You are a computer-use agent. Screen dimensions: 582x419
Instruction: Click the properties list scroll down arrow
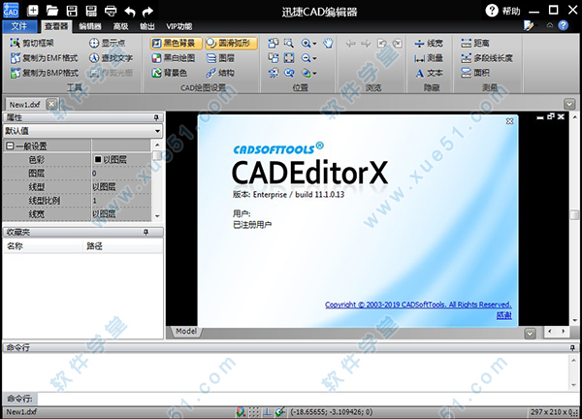pos(157,215)
